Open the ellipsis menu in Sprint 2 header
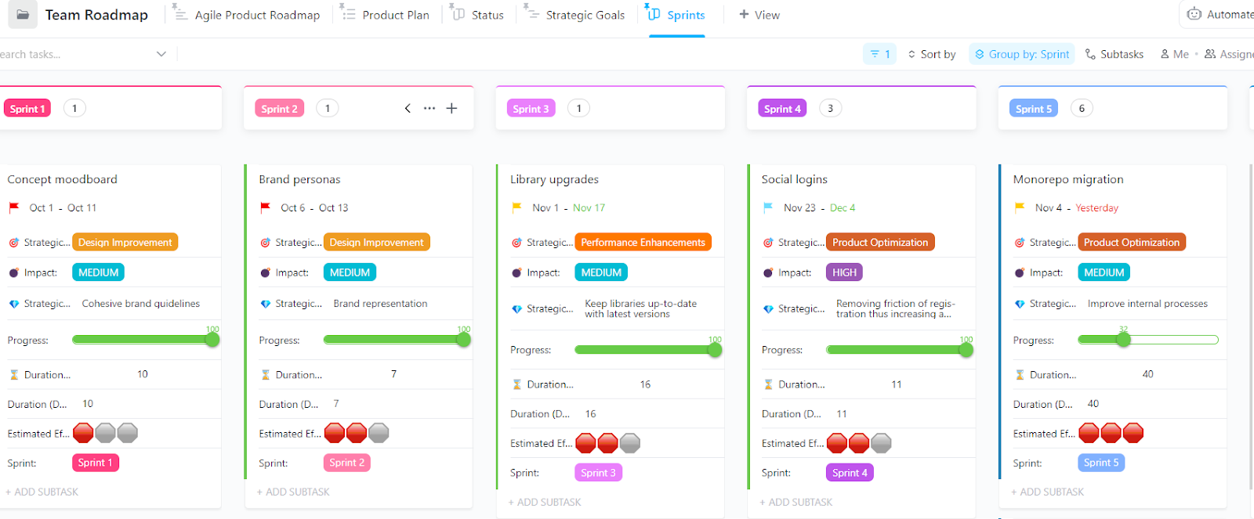The height and width of the screenshot is (519, 1254). 429,108
